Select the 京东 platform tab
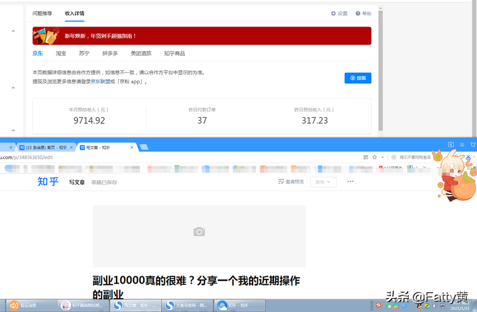The width and height of the screenshot is (477, 312). coord(38,53)
